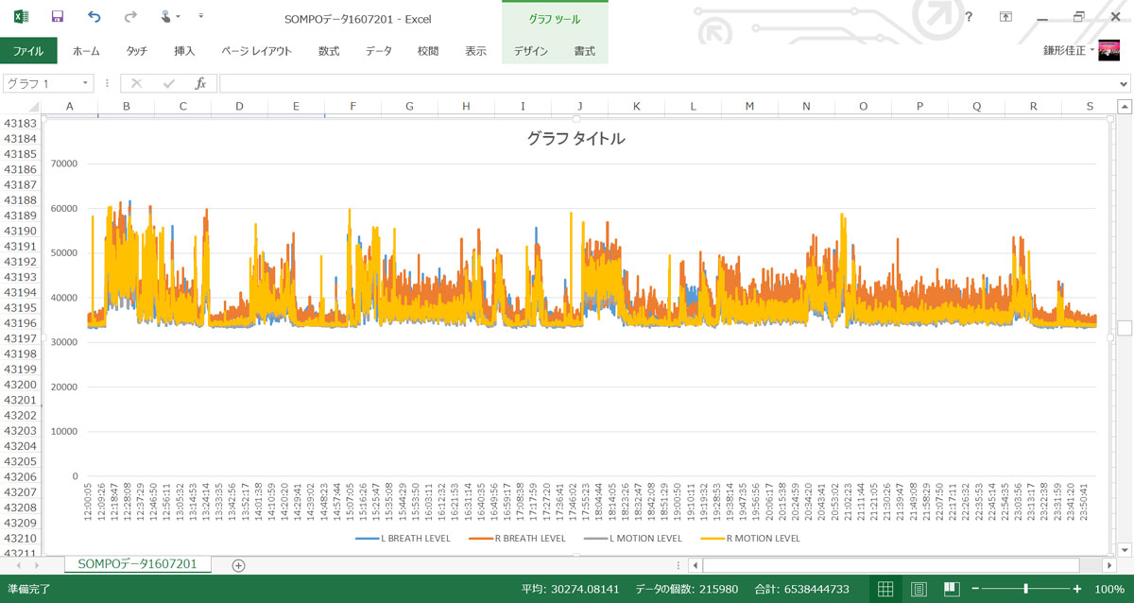1134x603 pixels.
Task: Open the 挿入 ribbon tab
Action: 184,51
